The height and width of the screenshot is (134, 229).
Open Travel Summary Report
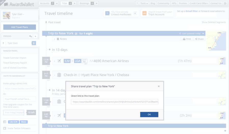coord(15,63)
